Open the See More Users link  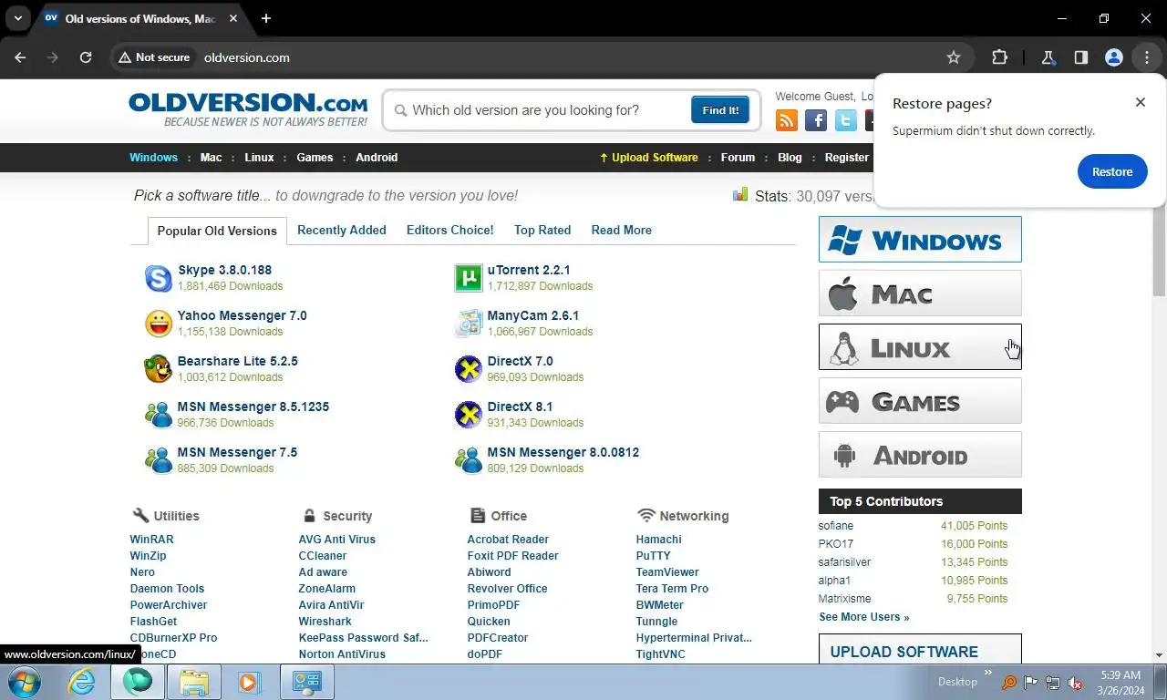pos(864,617)
